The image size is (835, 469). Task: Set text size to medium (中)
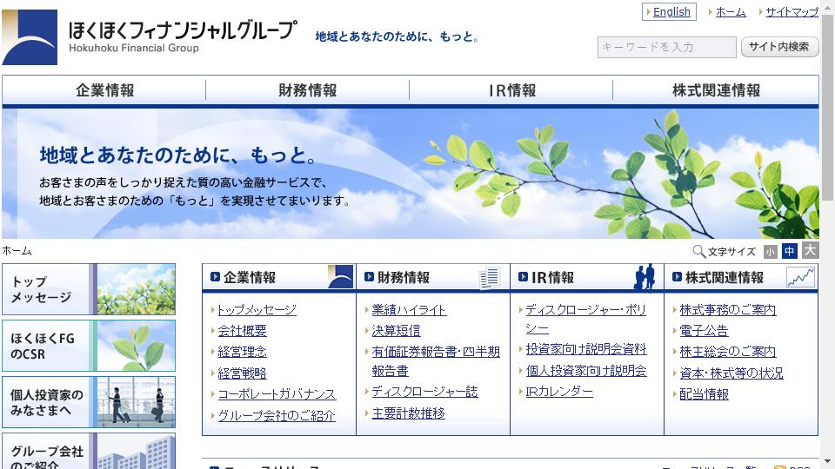click(x=790, y=251)
